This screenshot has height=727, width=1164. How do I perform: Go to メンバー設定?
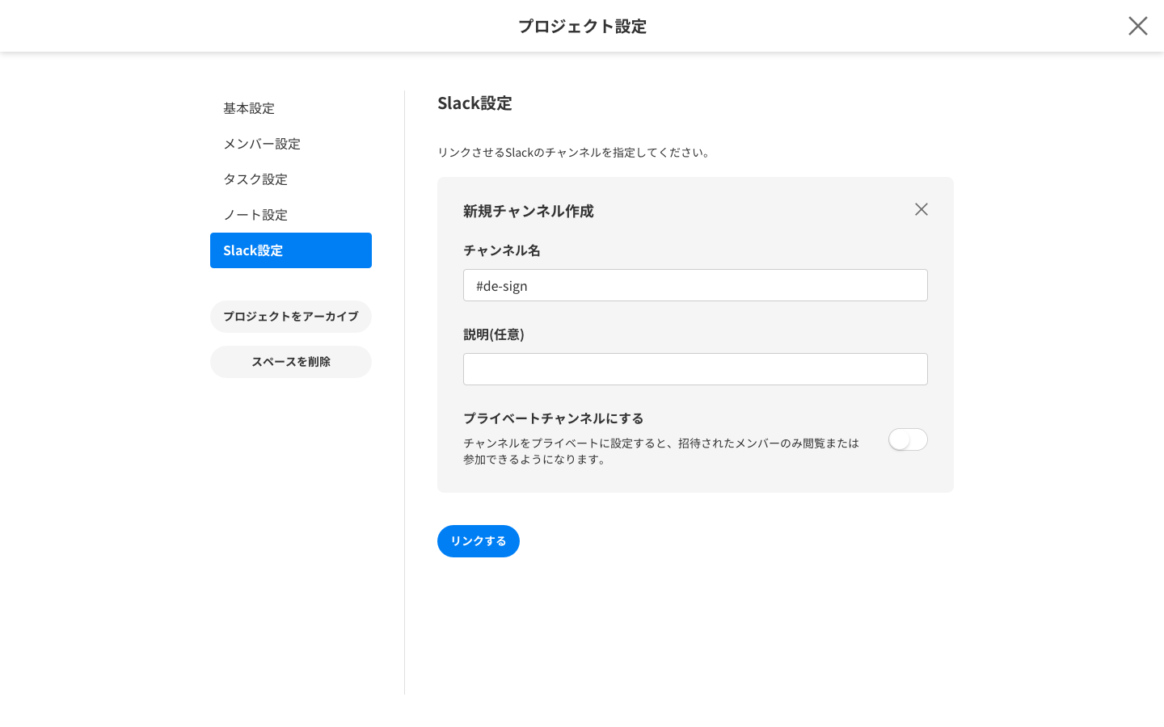pyautogui.click(x=291, y=144)
